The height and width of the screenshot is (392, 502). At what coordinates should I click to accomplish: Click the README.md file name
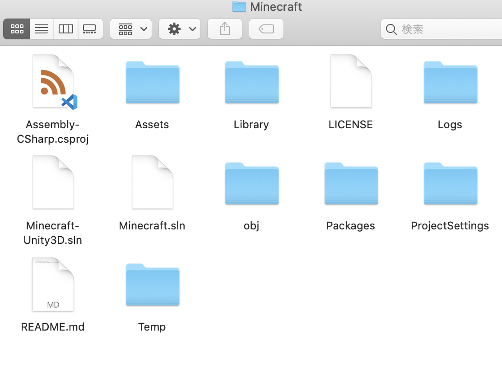pos(53,327)
